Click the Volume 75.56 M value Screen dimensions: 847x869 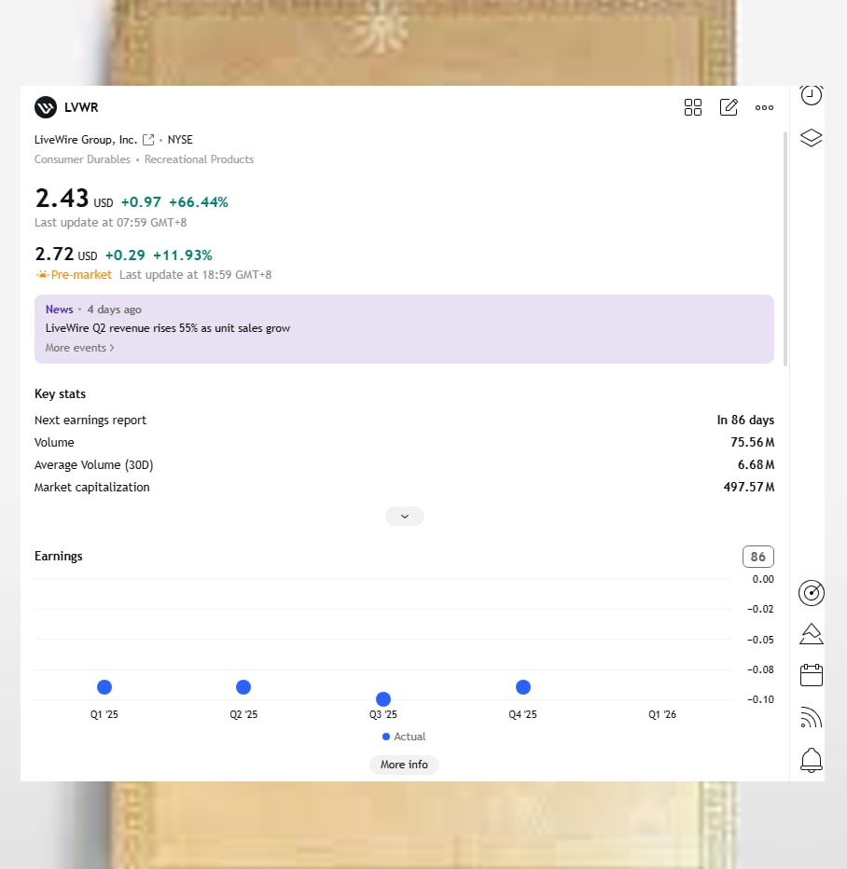(x=752, y=442)
